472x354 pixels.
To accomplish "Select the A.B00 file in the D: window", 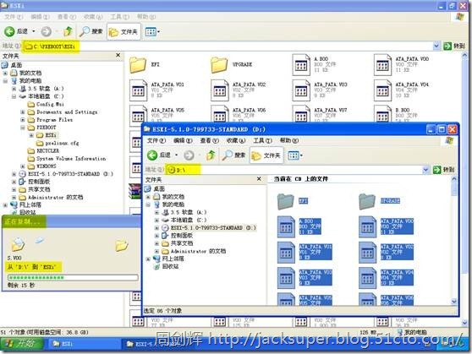I will [x=299, y=226].
